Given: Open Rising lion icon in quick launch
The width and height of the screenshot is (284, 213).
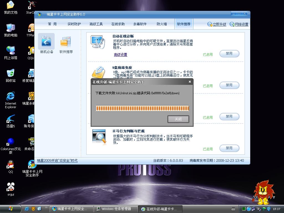Looking at the screenshot, I should 33,209.
